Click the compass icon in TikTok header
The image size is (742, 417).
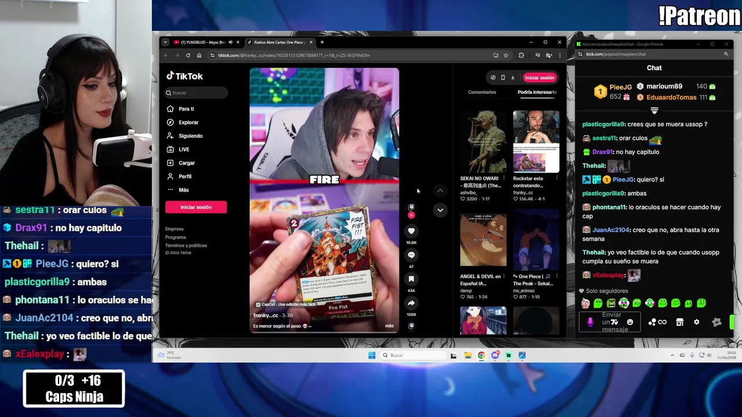tap(493, 78)
